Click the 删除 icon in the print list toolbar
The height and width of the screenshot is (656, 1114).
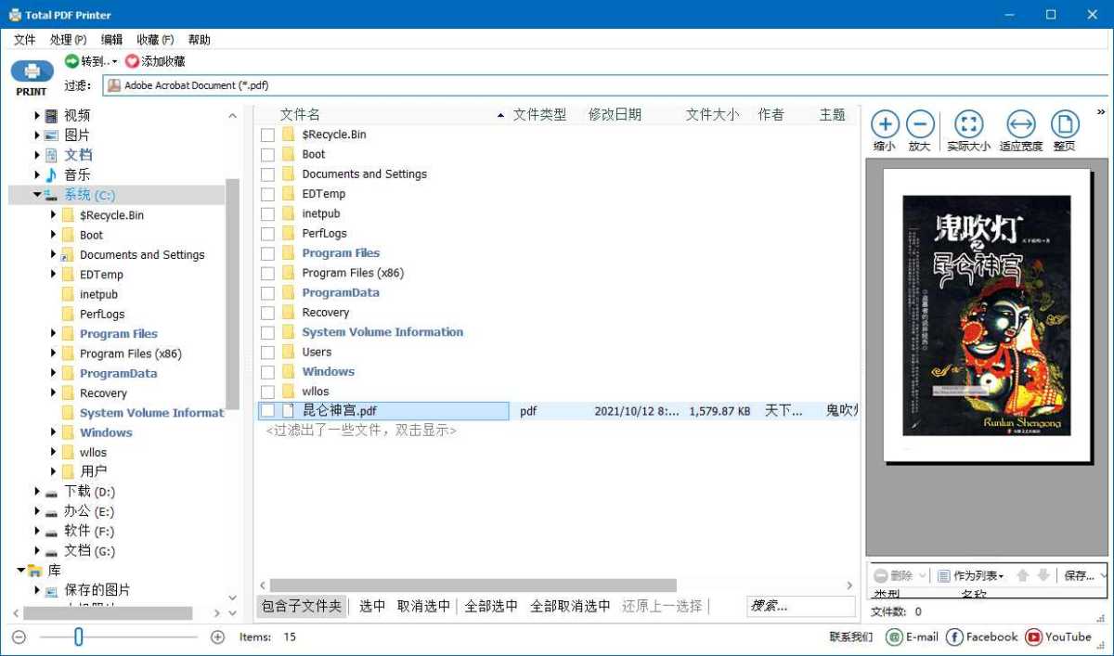880,575
